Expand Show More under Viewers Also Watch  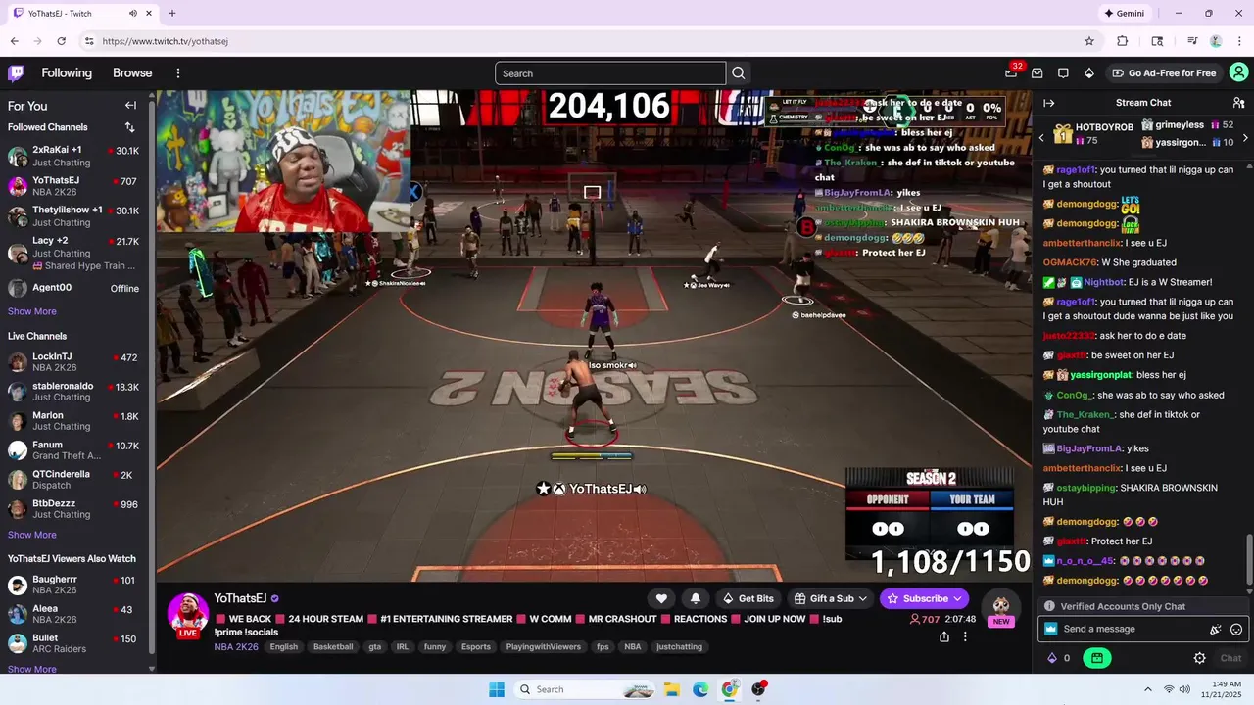[x=32, y=670]
